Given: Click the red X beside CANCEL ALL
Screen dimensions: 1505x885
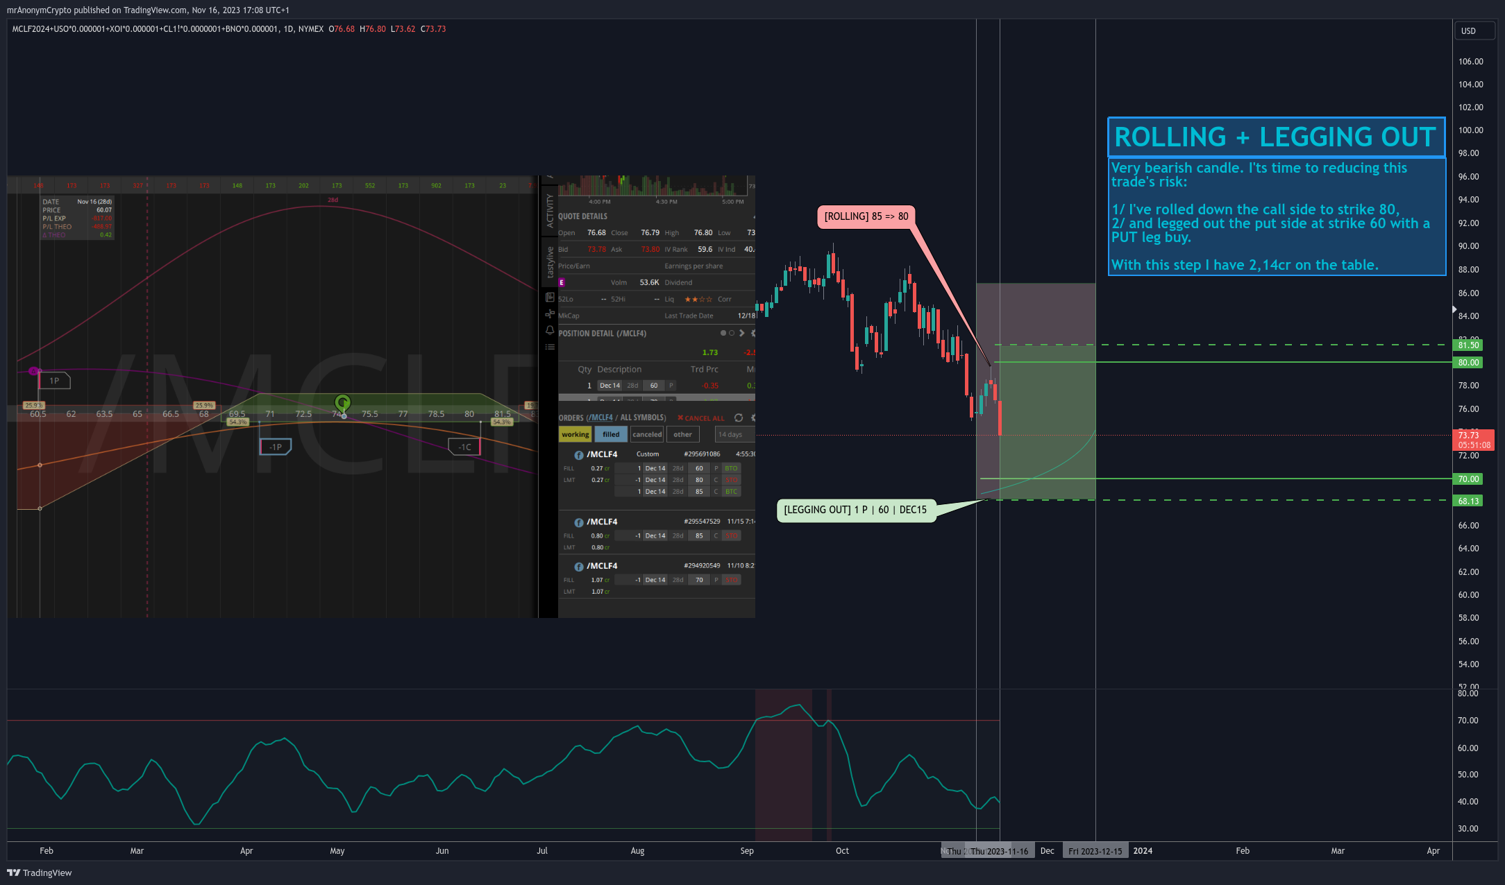Looking at the screenshot, I should click(x=680, y=418).
